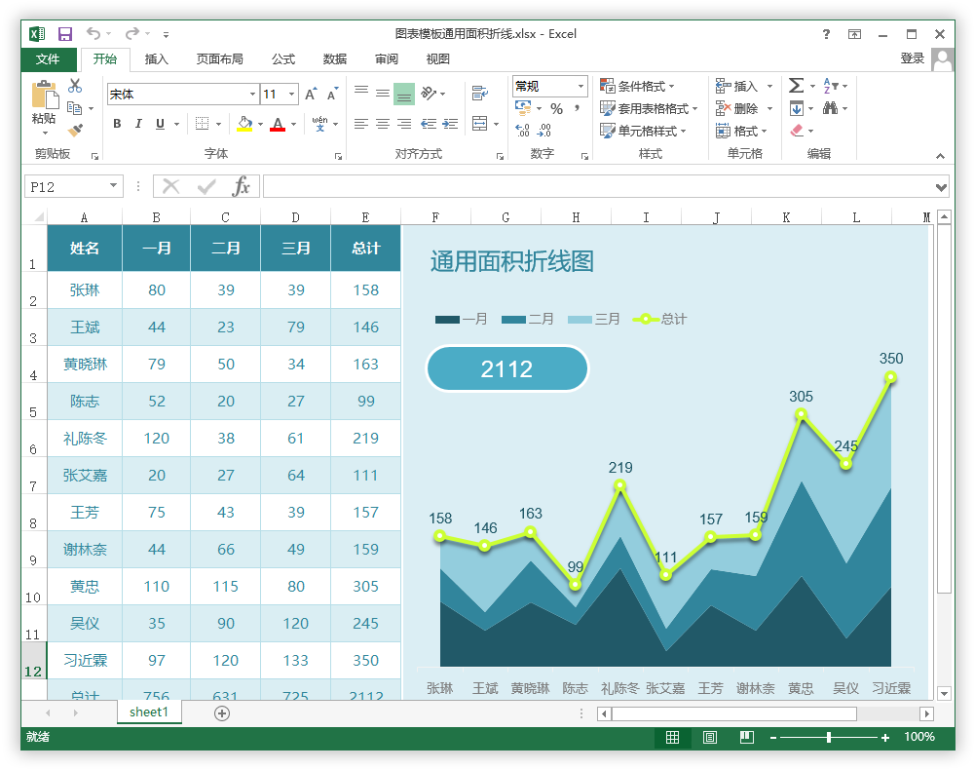Image resolution: width=974 pixels, height=770 pixels.
Task: Apply the red font color
Action: point(278,124)
